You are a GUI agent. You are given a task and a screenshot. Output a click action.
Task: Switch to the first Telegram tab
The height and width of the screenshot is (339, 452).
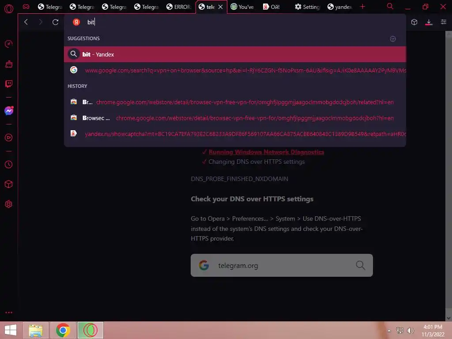click(x=50, y=7)
